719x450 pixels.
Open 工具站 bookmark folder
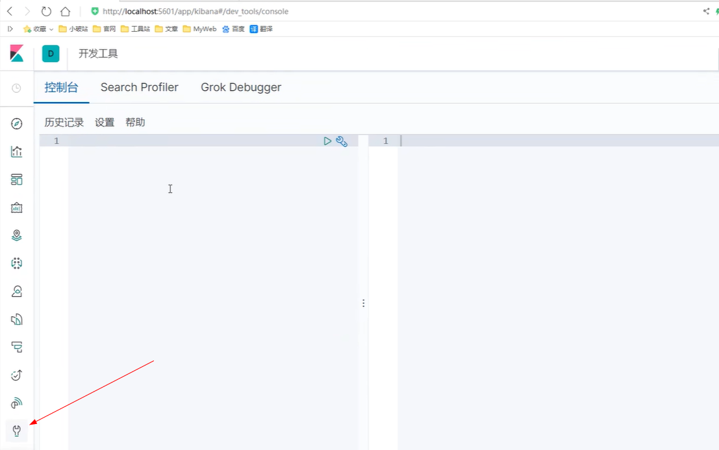[135, 29]
